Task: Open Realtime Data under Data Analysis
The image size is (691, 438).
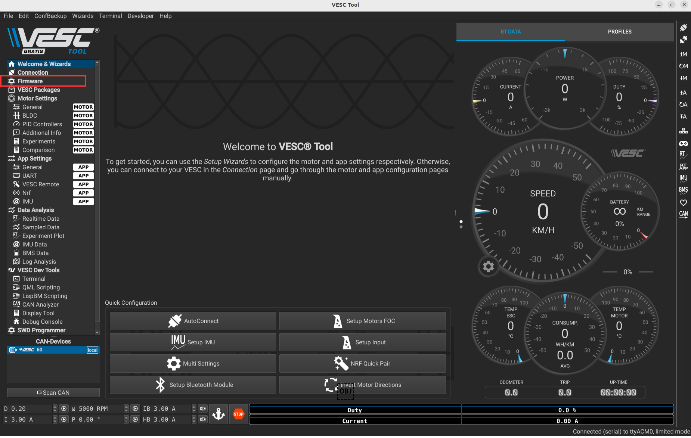Action: coord(51,219)
